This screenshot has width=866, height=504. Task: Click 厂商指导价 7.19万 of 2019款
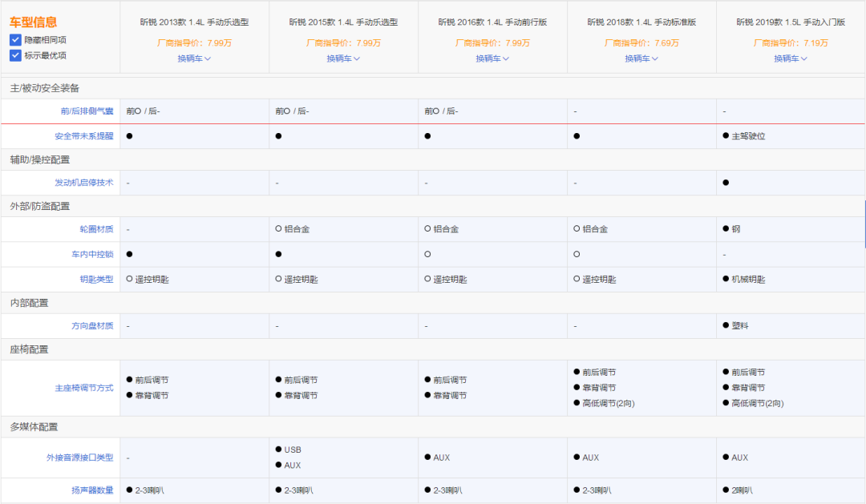(x=791, y=43)
